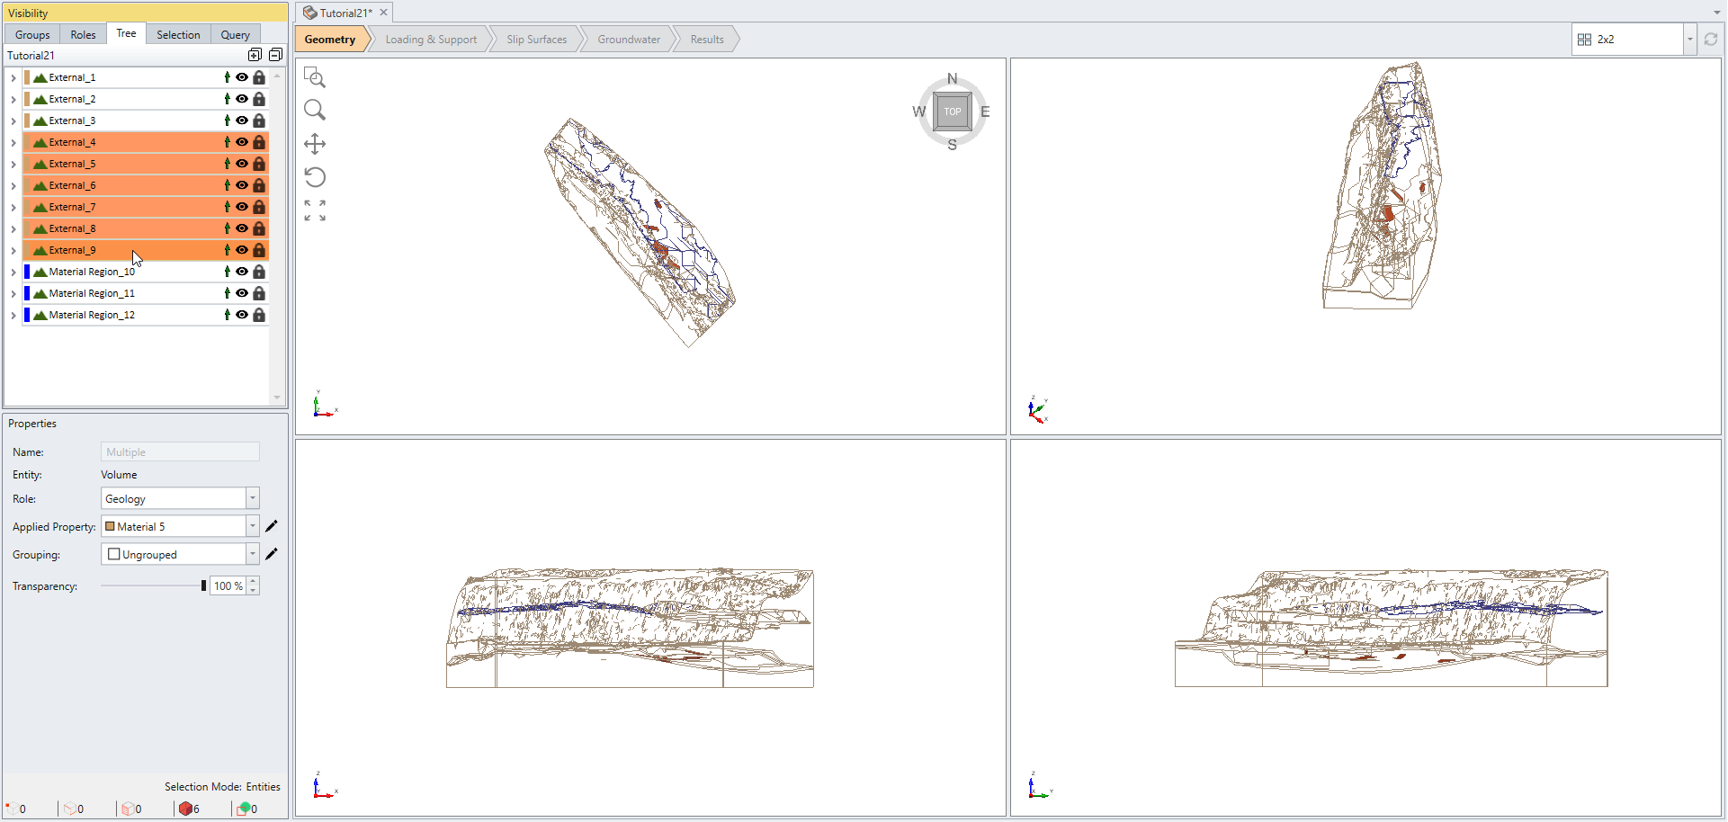Expand the External_2 tree node
The width and height of the screenshot is (1728, 822).
point(13,99)
